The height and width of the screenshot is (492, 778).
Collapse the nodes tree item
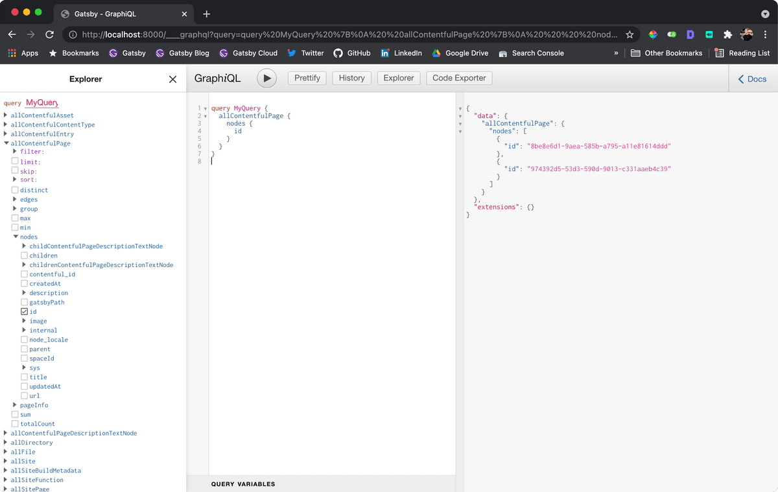click(16, 237)
